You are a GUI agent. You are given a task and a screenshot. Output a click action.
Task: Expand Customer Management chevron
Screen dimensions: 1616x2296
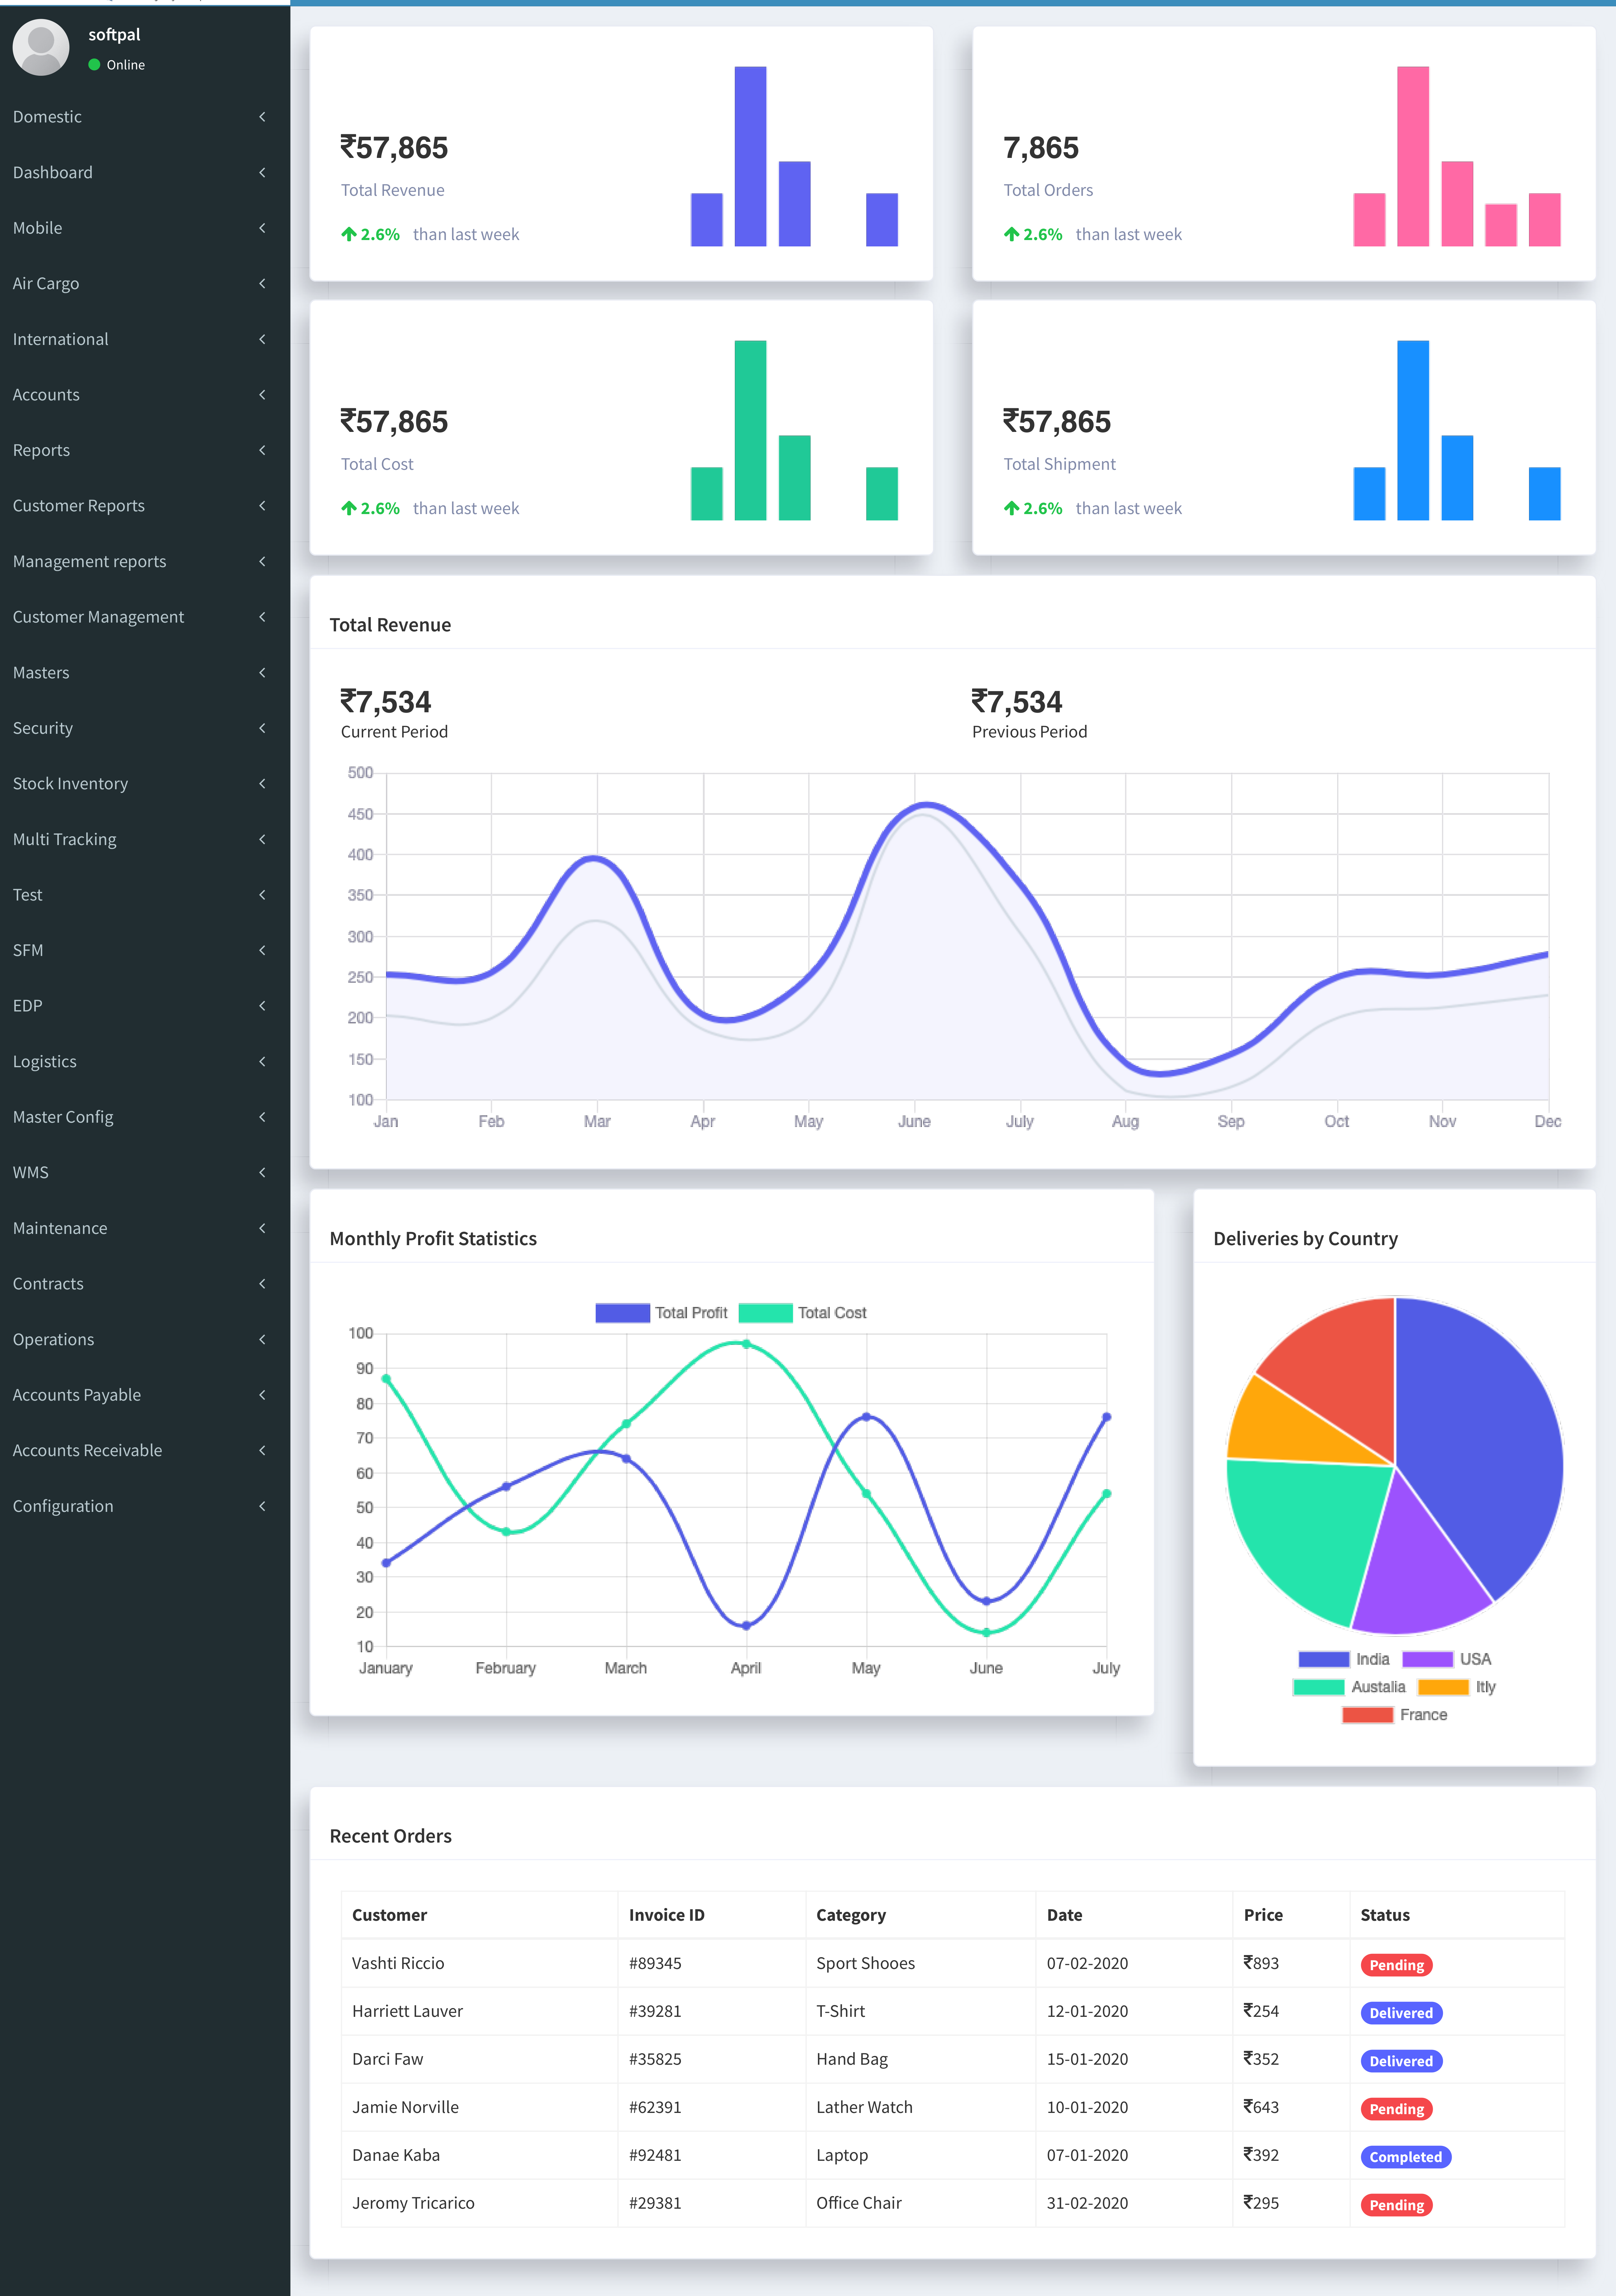click(262, 617)
